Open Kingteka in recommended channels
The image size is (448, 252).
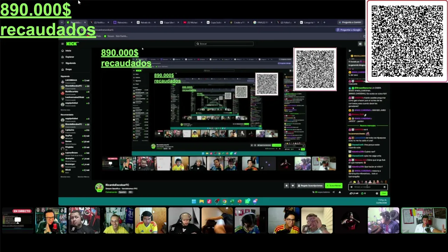click(75, 148)
